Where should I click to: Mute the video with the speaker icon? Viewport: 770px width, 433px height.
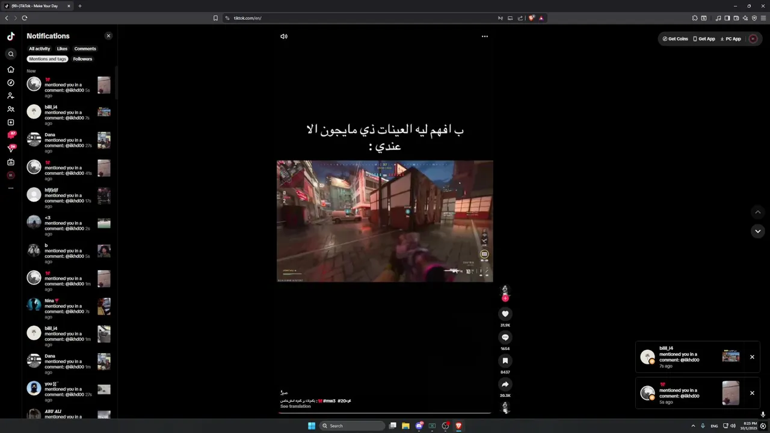point(284,36)
